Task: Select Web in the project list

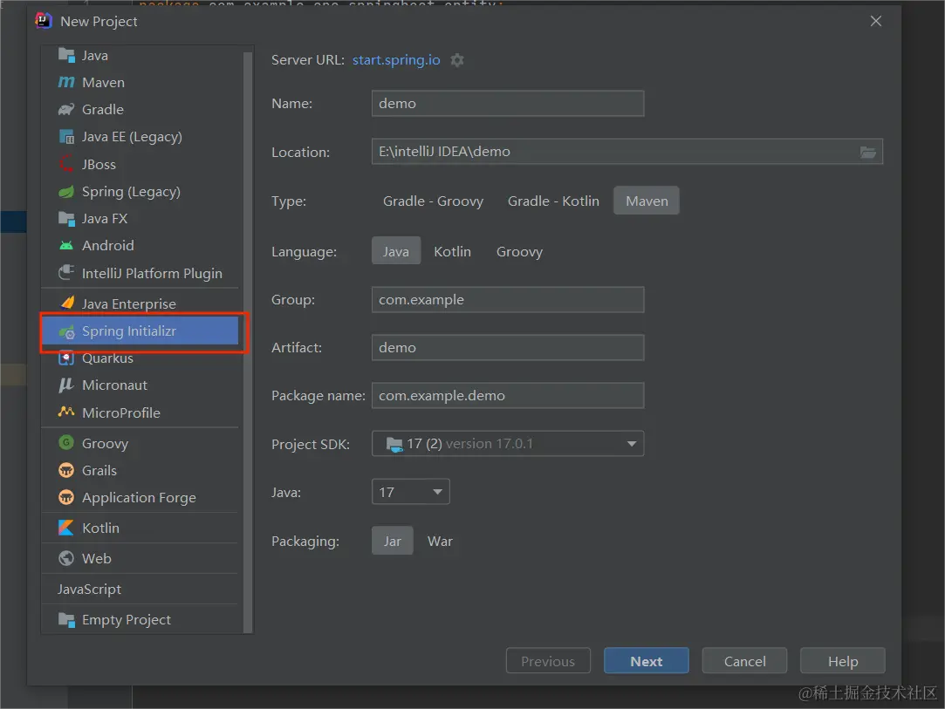Action: pyautogui.click(x=140, y=558)
